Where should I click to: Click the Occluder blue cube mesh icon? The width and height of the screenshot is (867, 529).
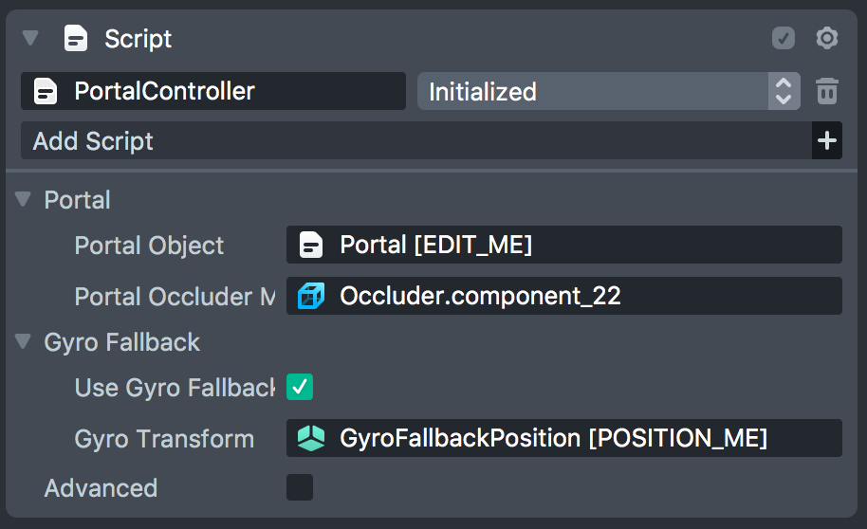coord(310,296)
